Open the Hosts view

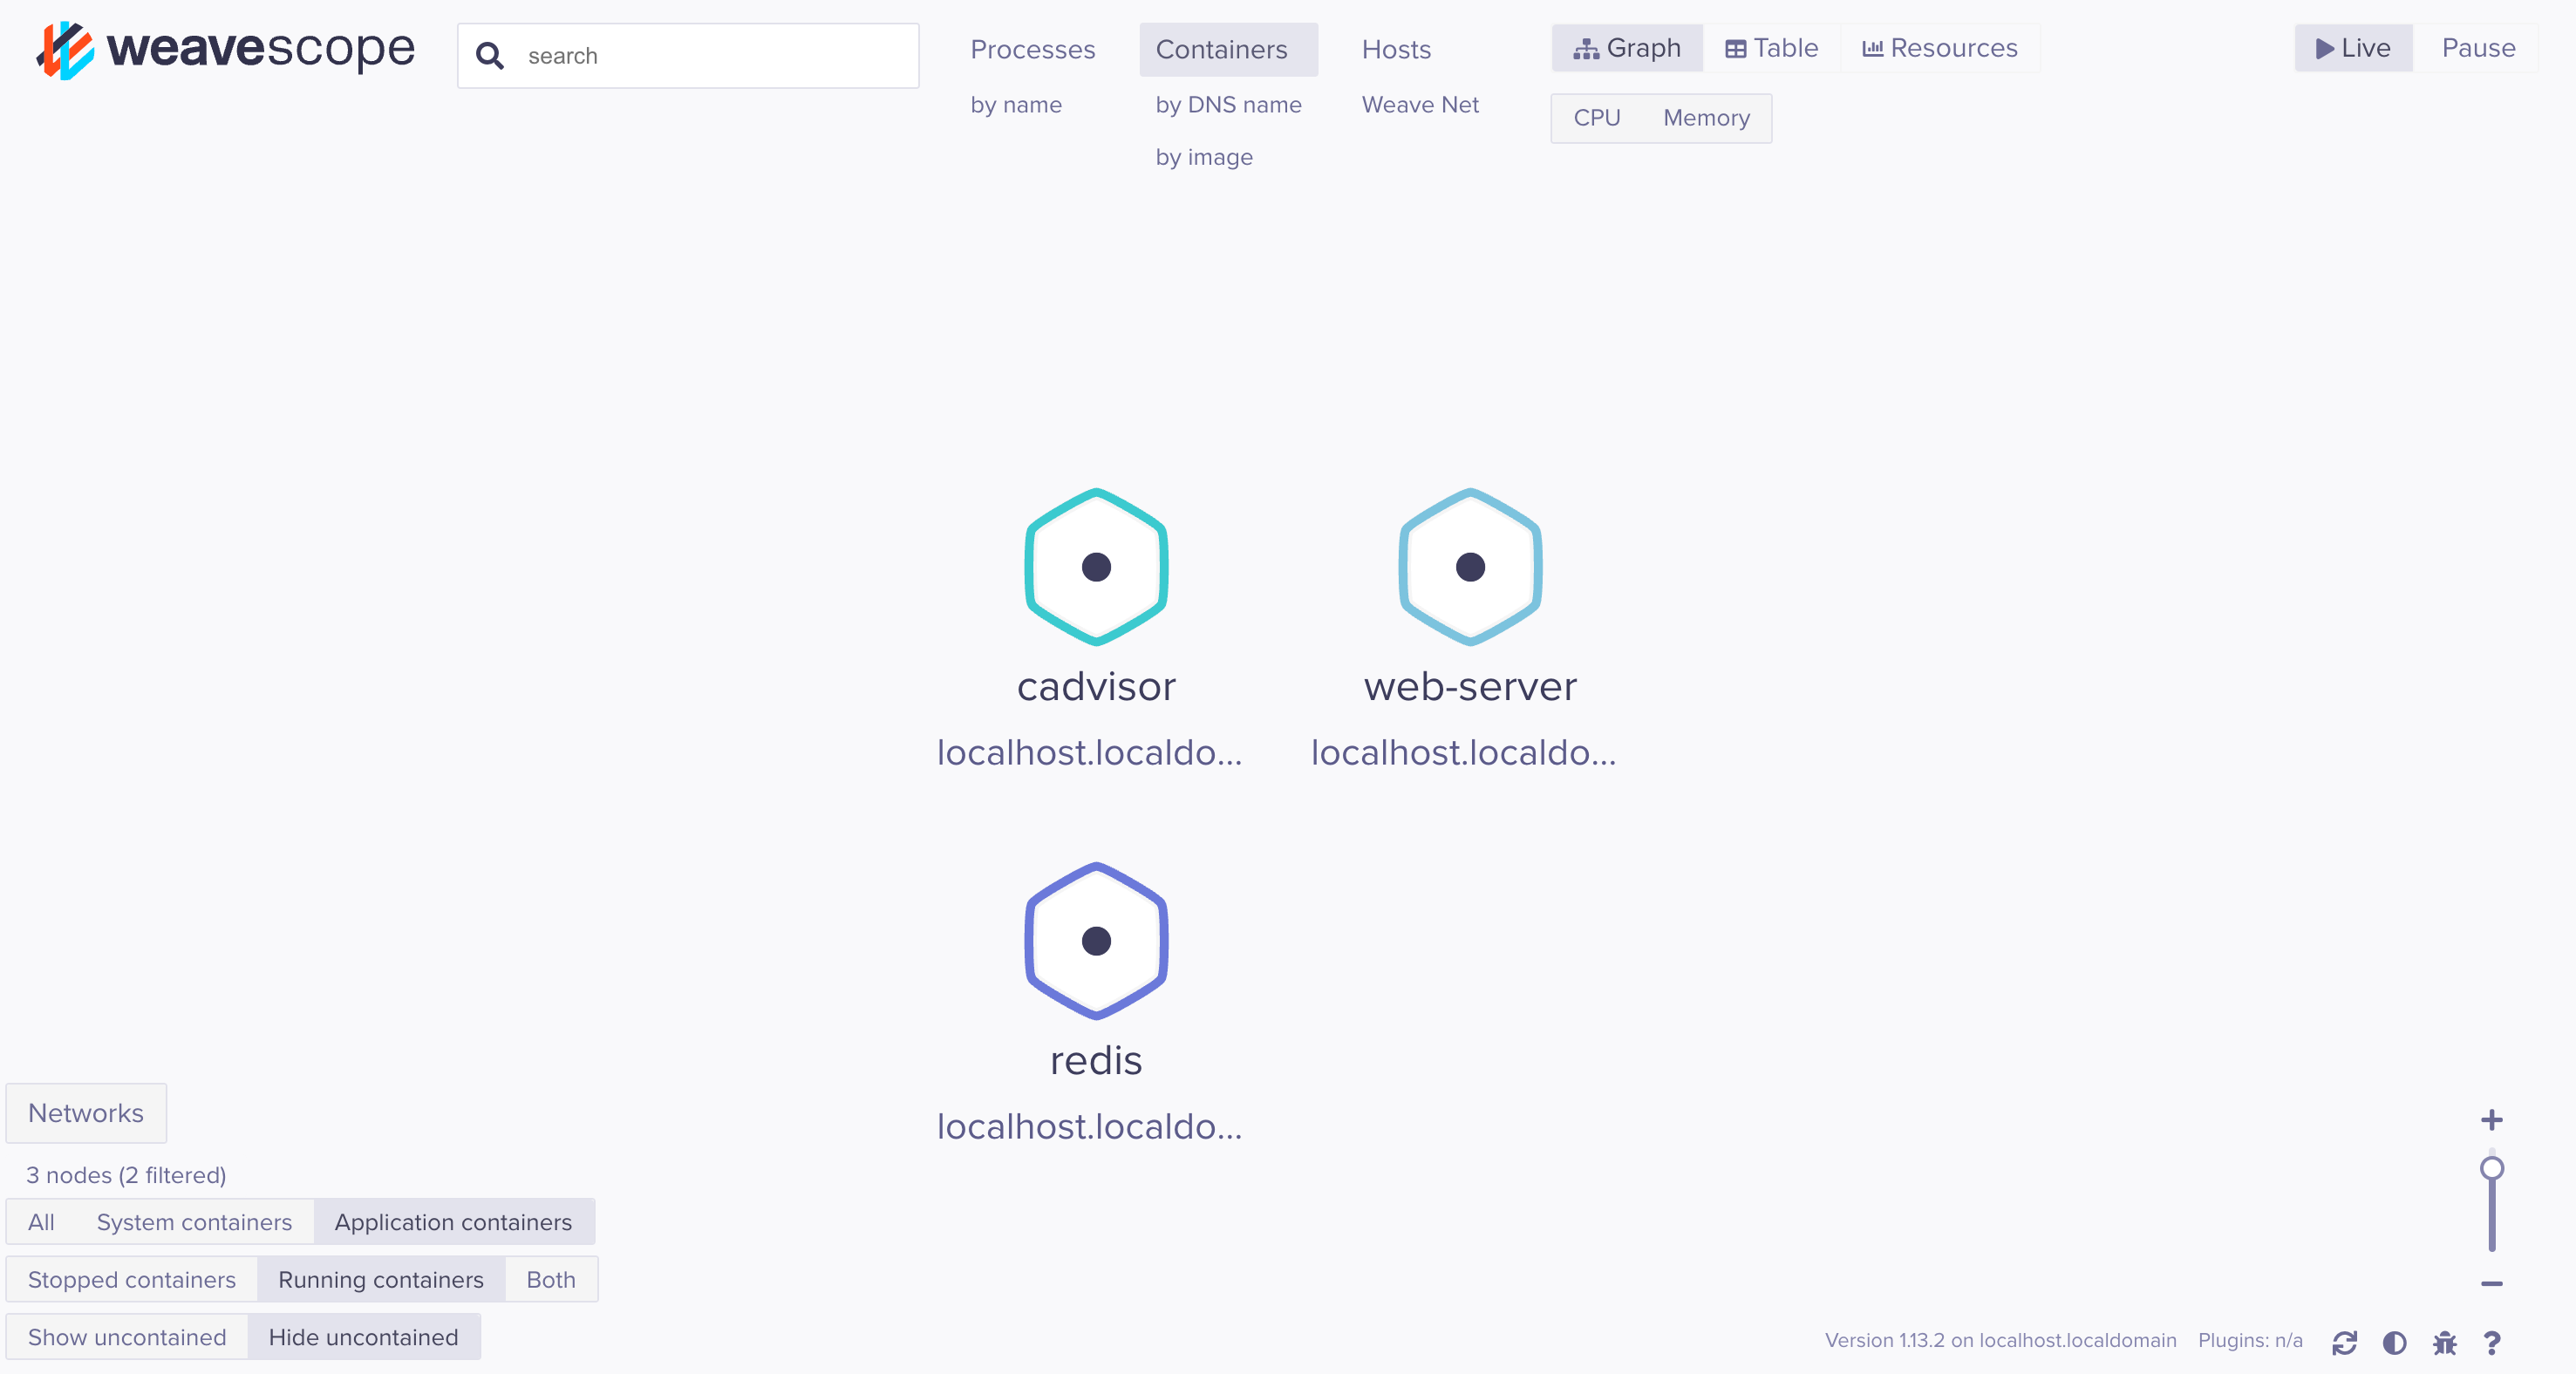[x=1395, y=49]
